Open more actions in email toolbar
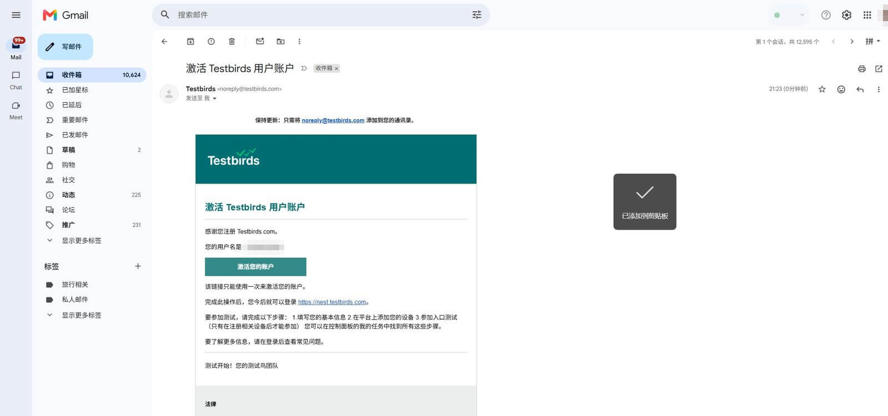This screenshot has width=888, height=416. coord(299,42)
